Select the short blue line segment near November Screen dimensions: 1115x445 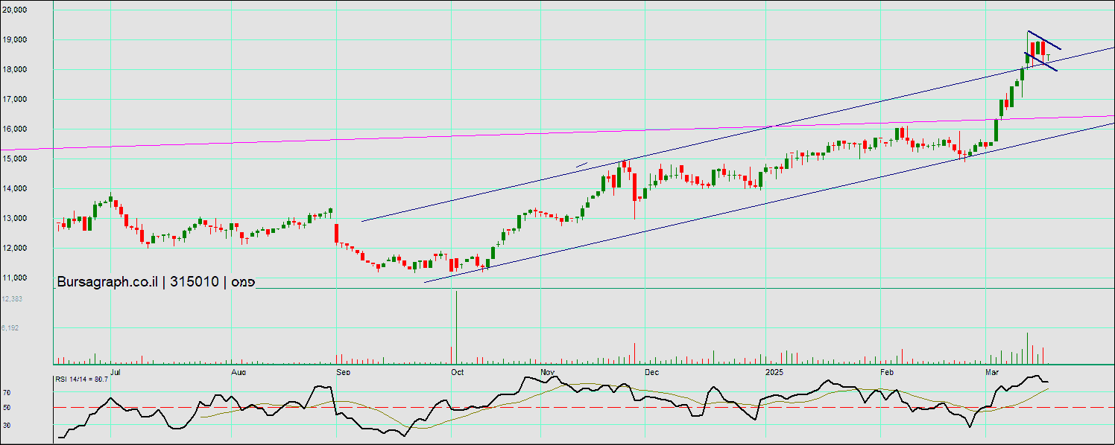pyautogui.click(x=582, y=164)
